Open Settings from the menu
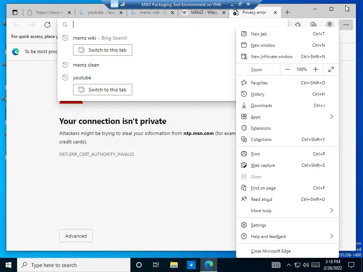Viewport: 363px width, 272px height. tap(287, 225)
